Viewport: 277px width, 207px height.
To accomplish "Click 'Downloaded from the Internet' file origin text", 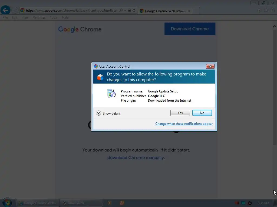I will pyautogui.click(x=170, y=101).
